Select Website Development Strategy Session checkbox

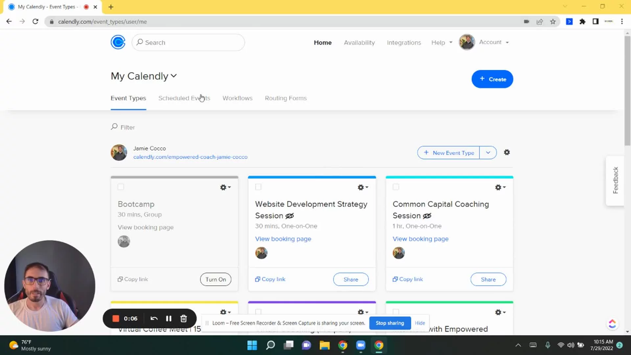tap(258, 187)
